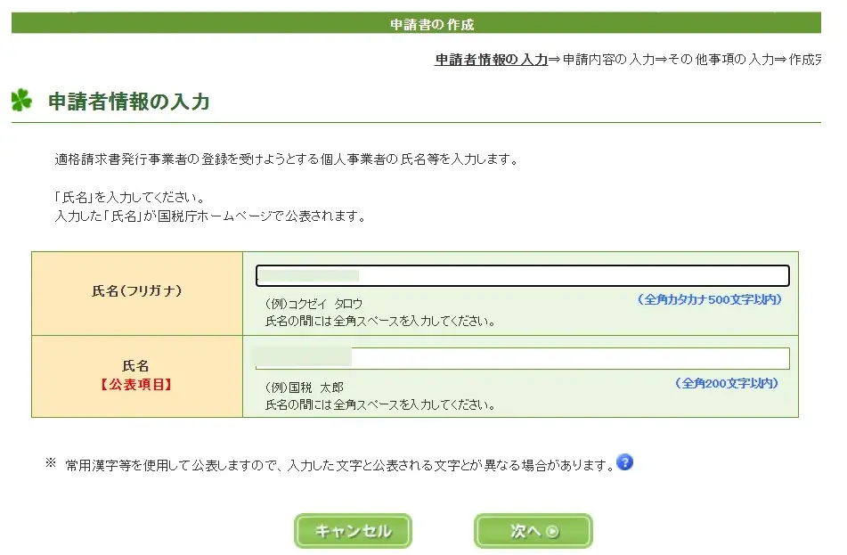Select 申請内容の入力 in the breadcrumb
Screen dimensions: 847x555
click(x=608, y=60)
